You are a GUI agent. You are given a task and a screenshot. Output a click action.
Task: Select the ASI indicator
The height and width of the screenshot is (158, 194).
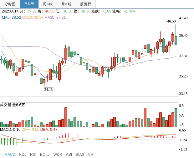[69, 155]
